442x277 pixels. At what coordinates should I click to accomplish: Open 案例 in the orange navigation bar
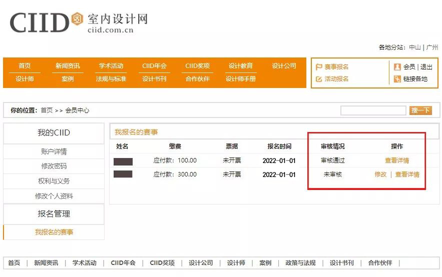[68, 79]
